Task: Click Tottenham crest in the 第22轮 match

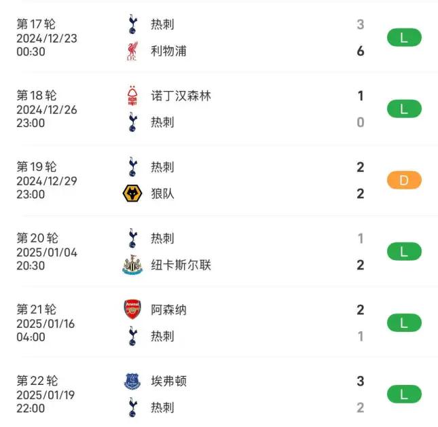Action: (132, 407)
